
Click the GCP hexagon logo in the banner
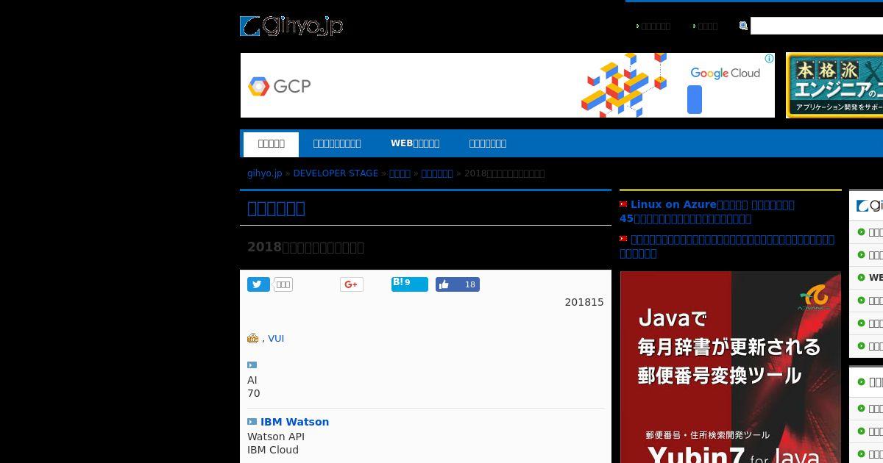tap(258, 86)
